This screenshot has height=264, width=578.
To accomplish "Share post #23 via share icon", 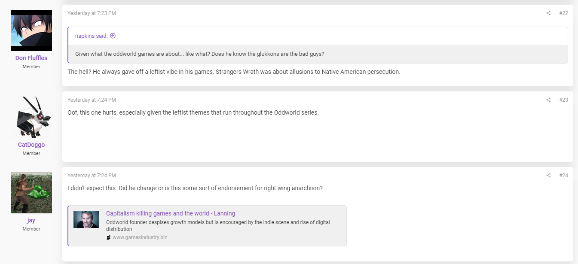I will pyautogui.click(x=548, y=100).
